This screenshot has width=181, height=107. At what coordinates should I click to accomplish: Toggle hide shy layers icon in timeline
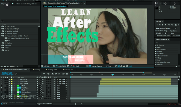pyautogui.click(x=53, y=74)
